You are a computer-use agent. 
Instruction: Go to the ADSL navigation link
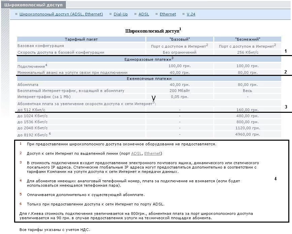(x=144, y=14)
